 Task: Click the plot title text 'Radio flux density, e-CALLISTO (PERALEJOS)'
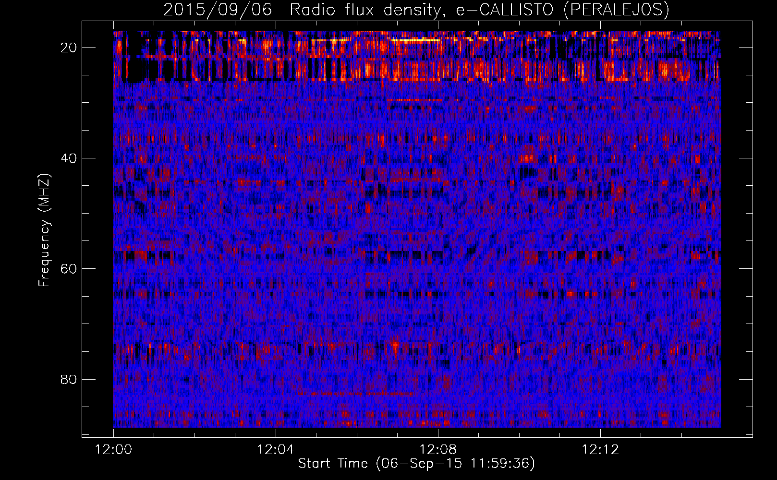(x=479, y=10)
